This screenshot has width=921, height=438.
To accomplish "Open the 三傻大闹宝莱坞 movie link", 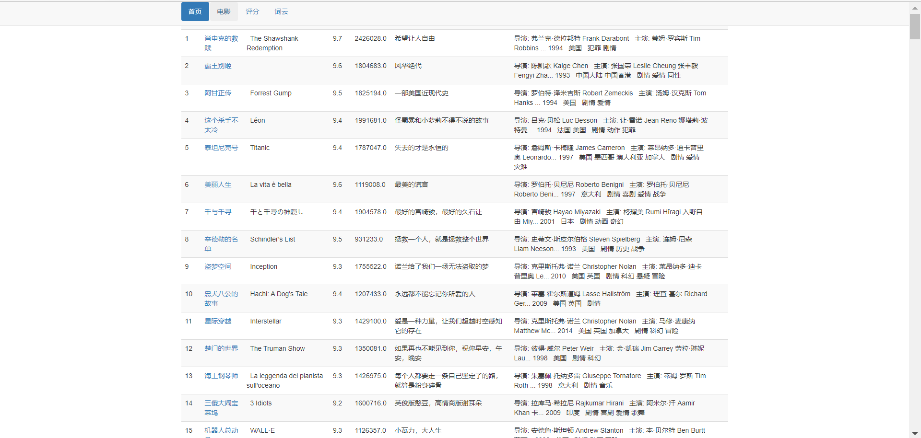I will tap(221, 408).
